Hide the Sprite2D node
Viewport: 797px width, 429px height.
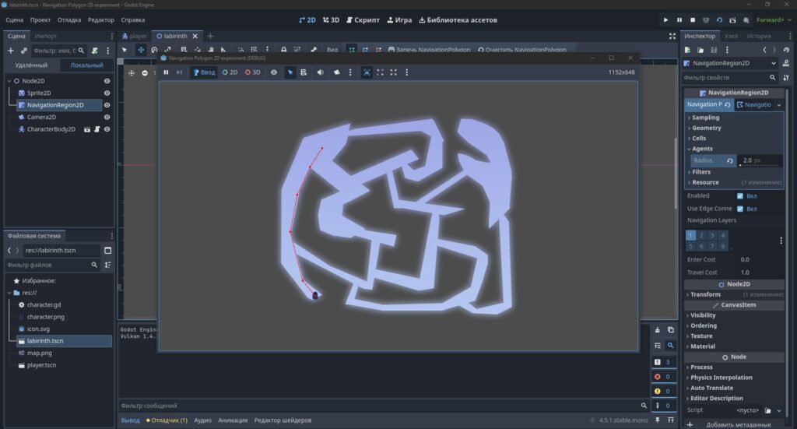(x=107, y=93)
